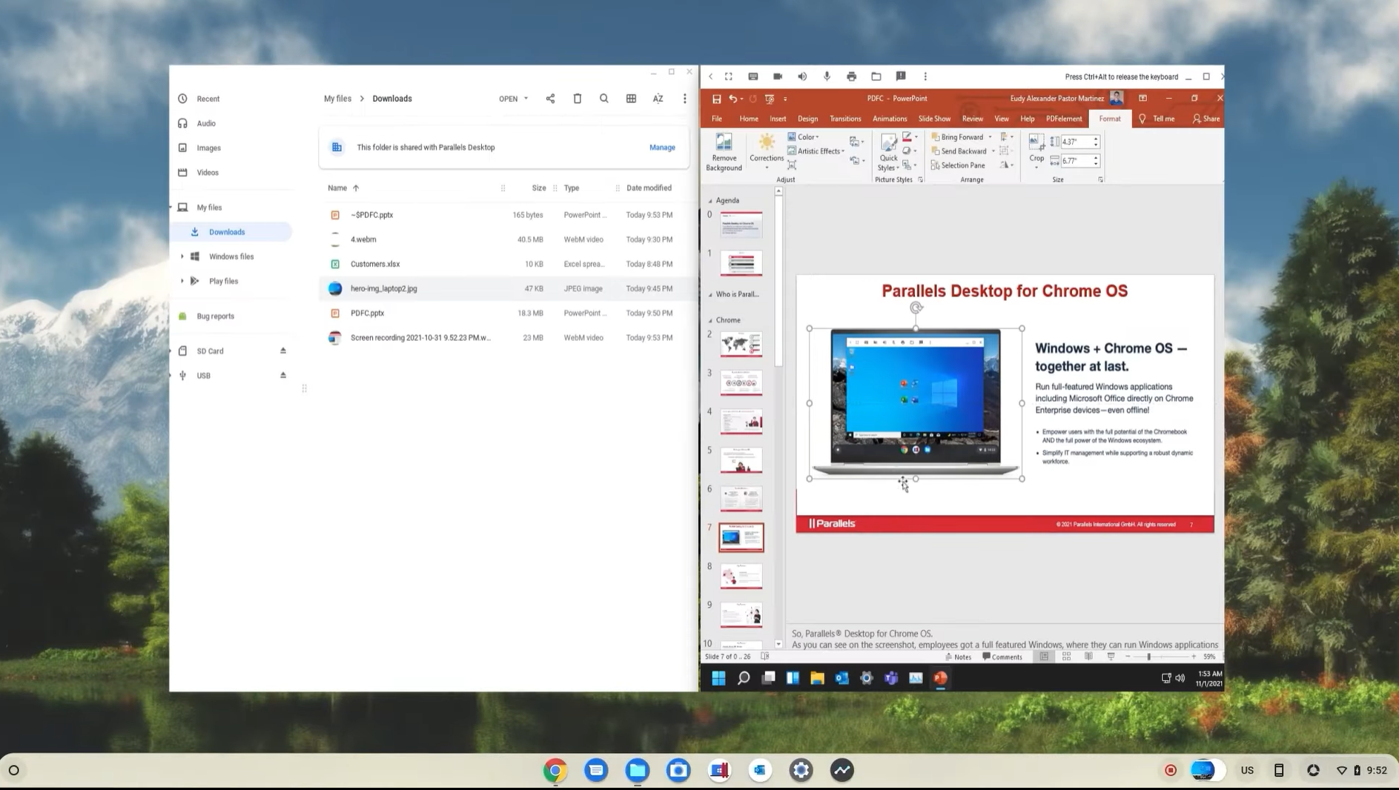This screenshot has width=1399, height=790.
Task: Switch PowerPoint to Slide Sorter view
Action: (x=1067, y=657)
